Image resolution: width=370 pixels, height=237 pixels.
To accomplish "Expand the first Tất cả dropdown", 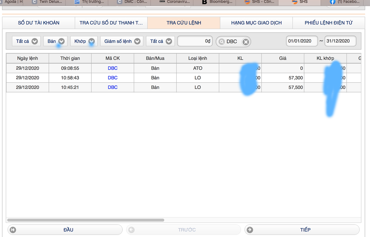I will coord(26,41).
